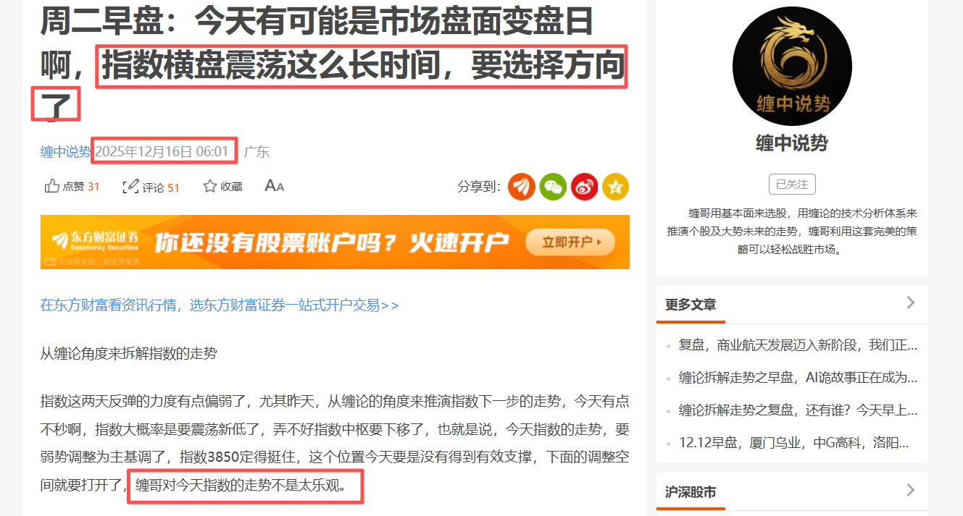Expand the 沪深股市 section arrow
This screenshot has height=516, width=963.
[x=911, y=491]
